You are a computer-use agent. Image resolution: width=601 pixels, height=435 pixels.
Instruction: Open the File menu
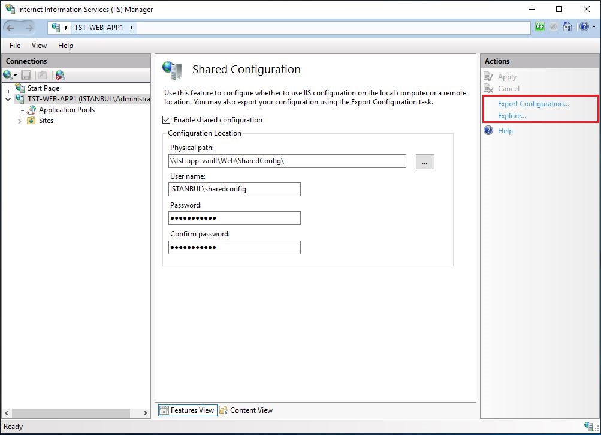(15, 46)
